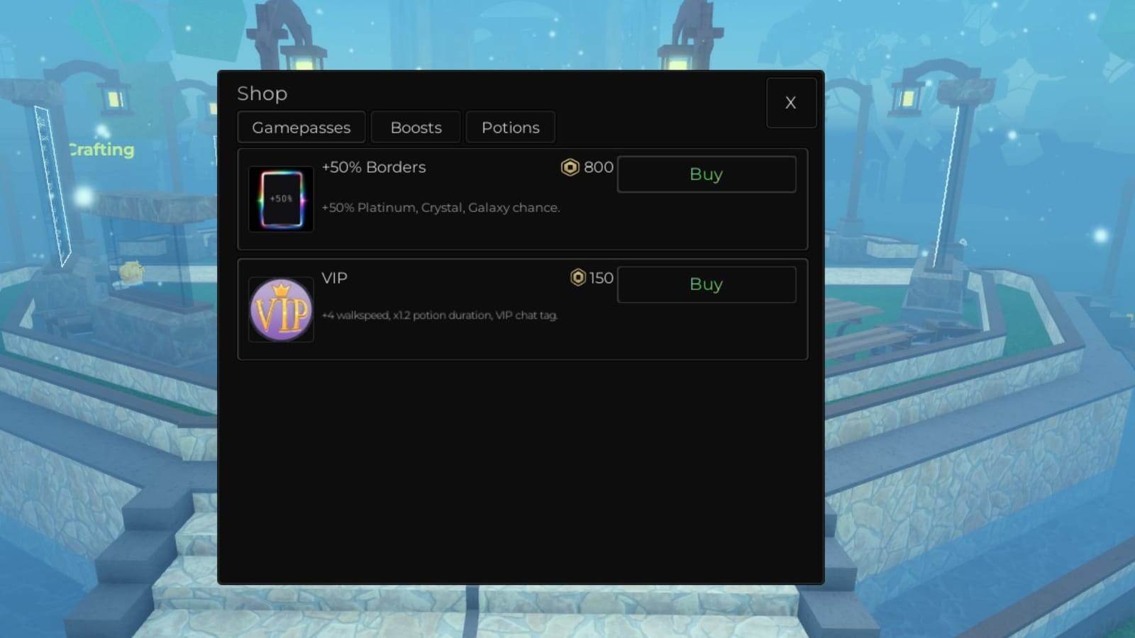Click the empty shop area below VIP
1135x638 pixels.
click(521, 468)
